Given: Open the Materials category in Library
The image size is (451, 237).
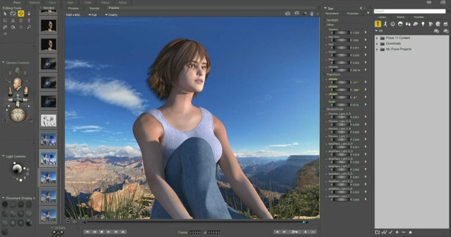Looking at the screenshot, I should coord(438,24).
